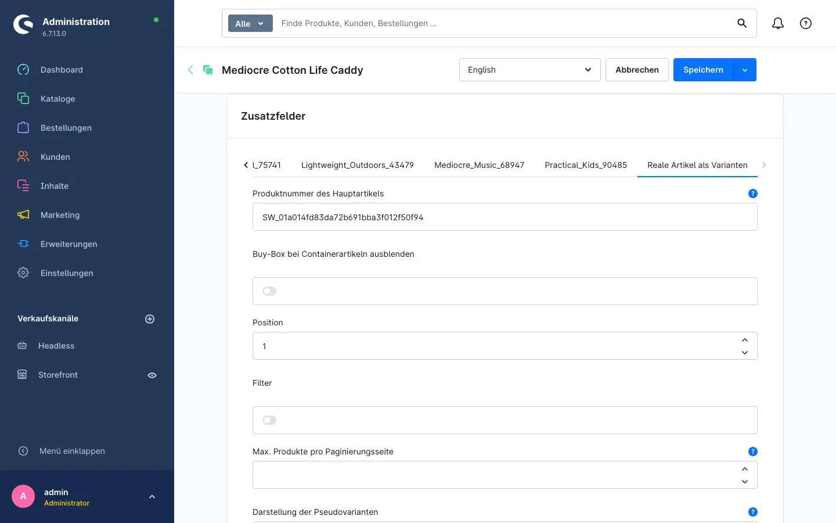836x523 pixels.
Task: Click the Verkaufskanäle section heading
Action: [x=48, y=318]
